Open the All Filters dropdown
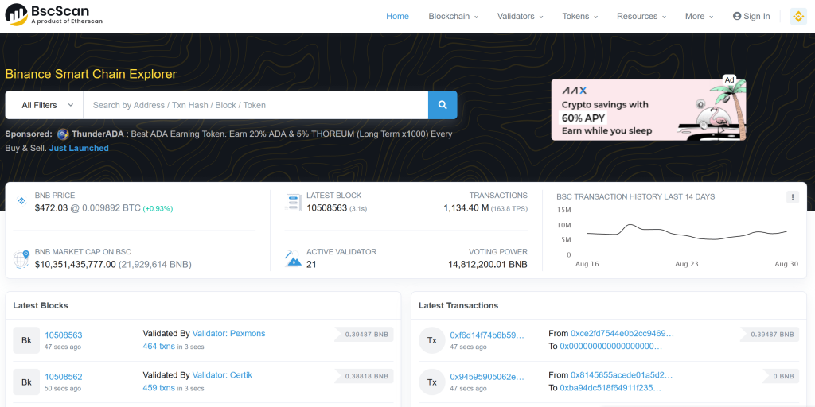 (x=45, y=105)
